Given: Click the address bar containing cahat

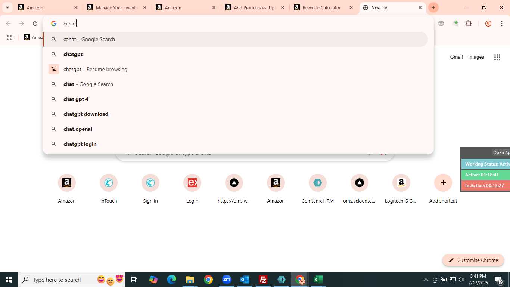Looking at the screenshot, I should point(238,24).
